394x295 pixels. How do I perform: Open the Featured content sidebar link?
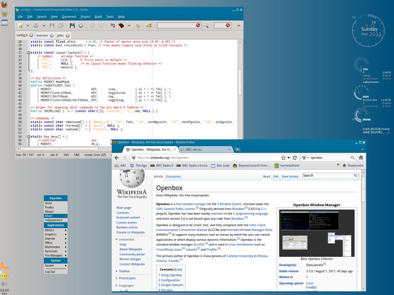[x=128, y=218]
